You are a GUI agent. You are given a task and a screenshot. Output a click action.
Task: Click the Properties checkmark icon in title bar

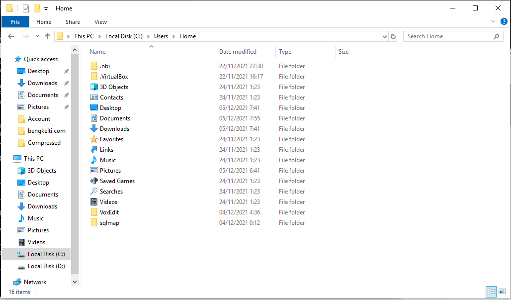(26, 8)
